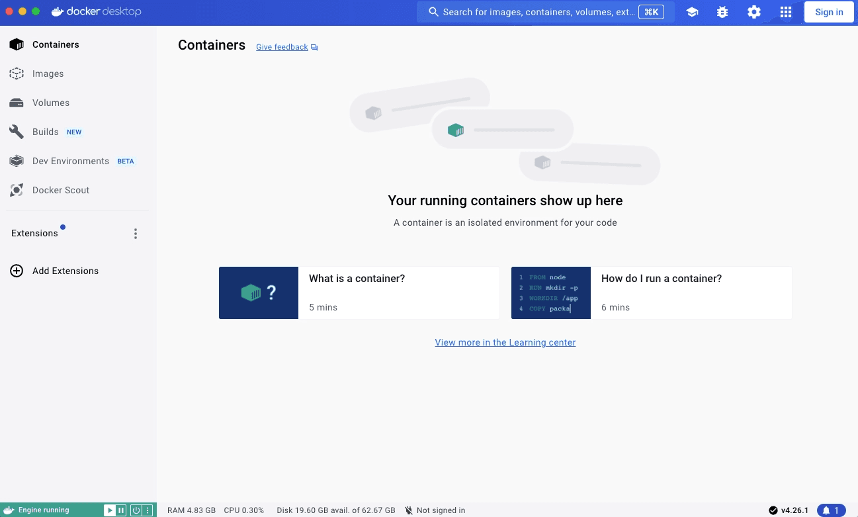
Task: Open Volumes in the sidebar
Action: pyautogui.click(x=50, y=103)
